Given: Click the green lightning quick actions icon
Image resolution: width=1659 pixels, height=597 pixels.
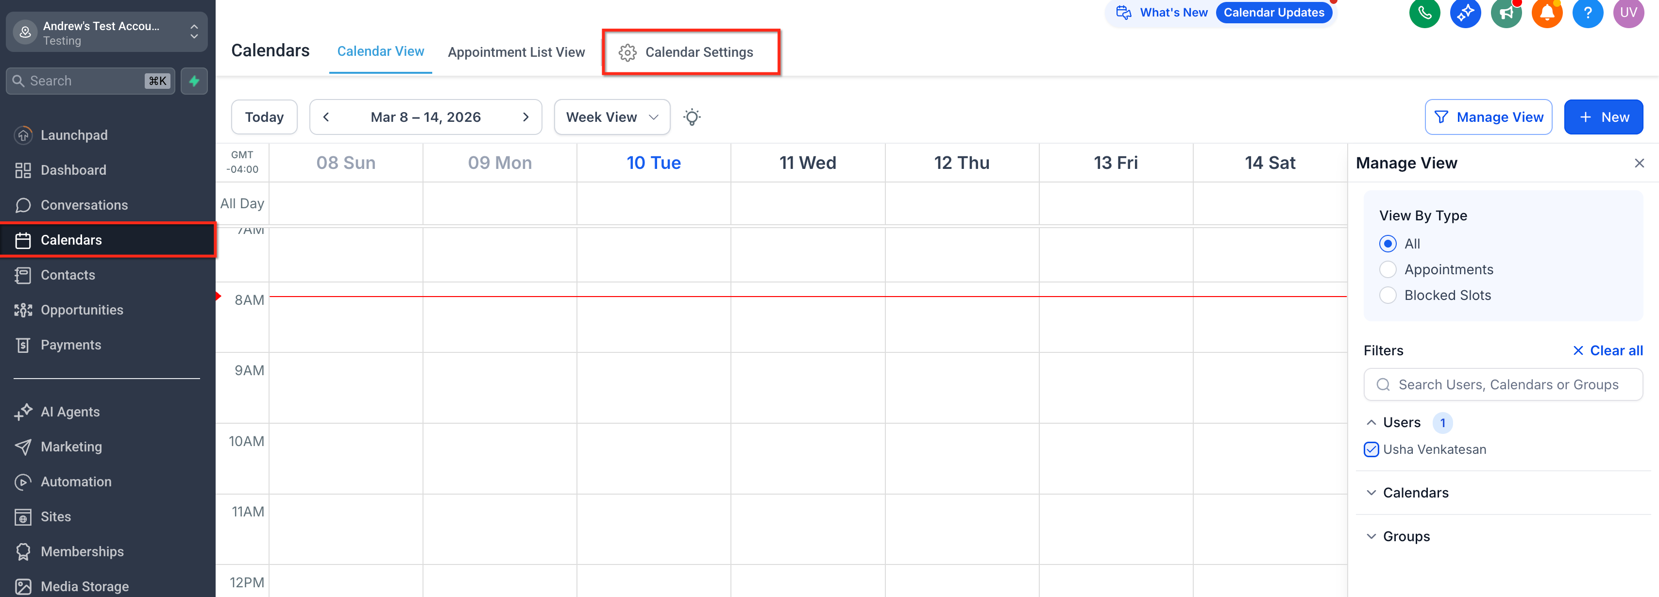Looking at the screenshot, I should [194, 81].
